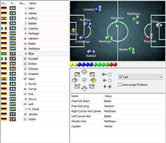Image resolution: width=166 pixels, height=143 pixels.
Task: Select player M. Scholl in the list
Action: point(34,109)
